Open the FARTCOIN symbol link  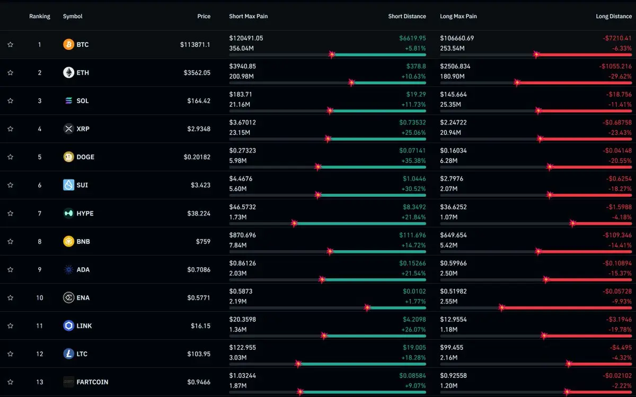point(92,382)
